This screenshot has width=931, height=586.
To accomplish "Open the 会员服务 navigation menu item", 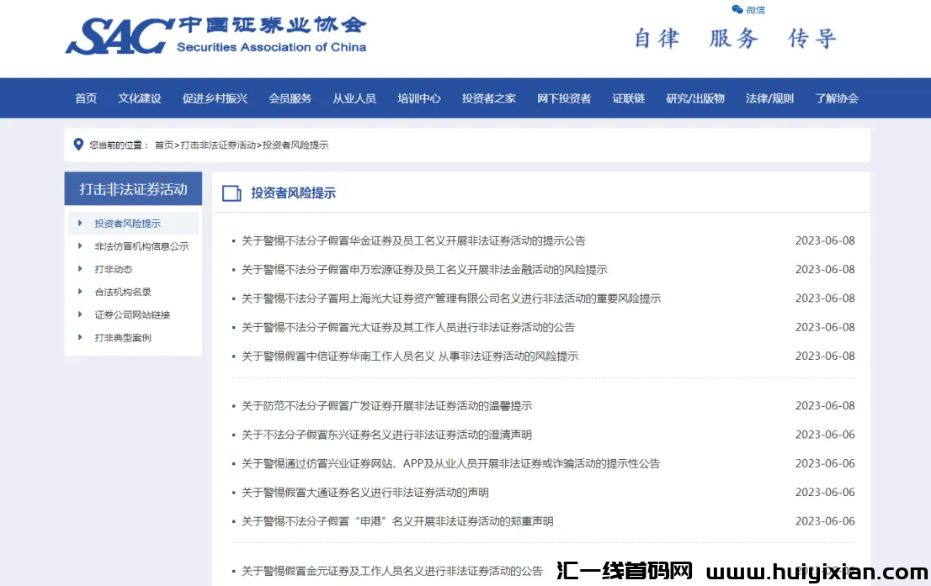I will (290, 98).
